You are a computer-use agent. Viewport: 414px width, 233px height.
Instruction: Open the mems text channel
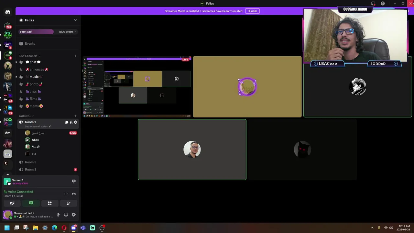coord(48,106)
